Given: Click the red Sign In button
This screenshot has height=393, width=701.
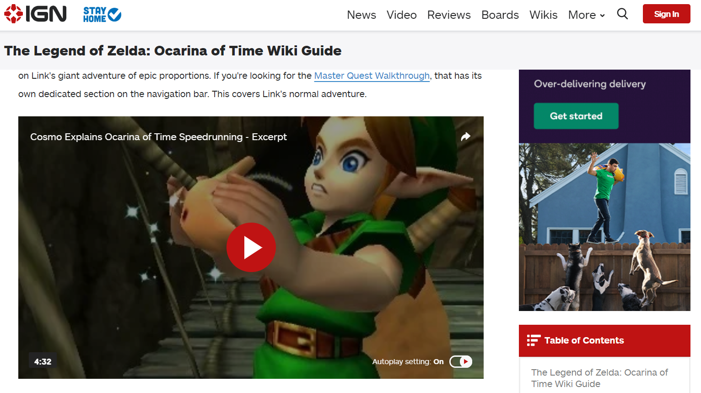Looking at the screenshot, I should [x=666, y=14].
